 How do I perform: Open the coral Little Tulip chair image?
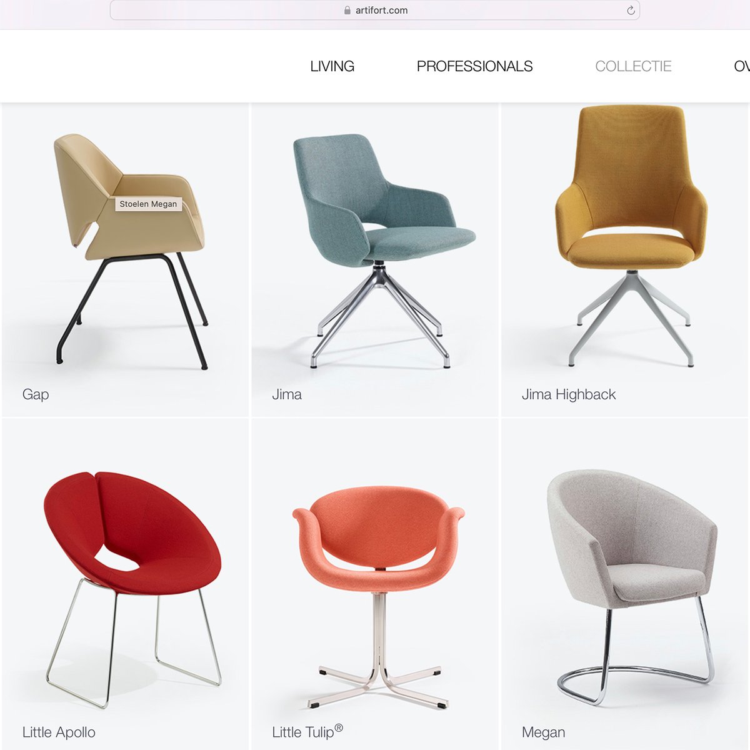(378, 597)
